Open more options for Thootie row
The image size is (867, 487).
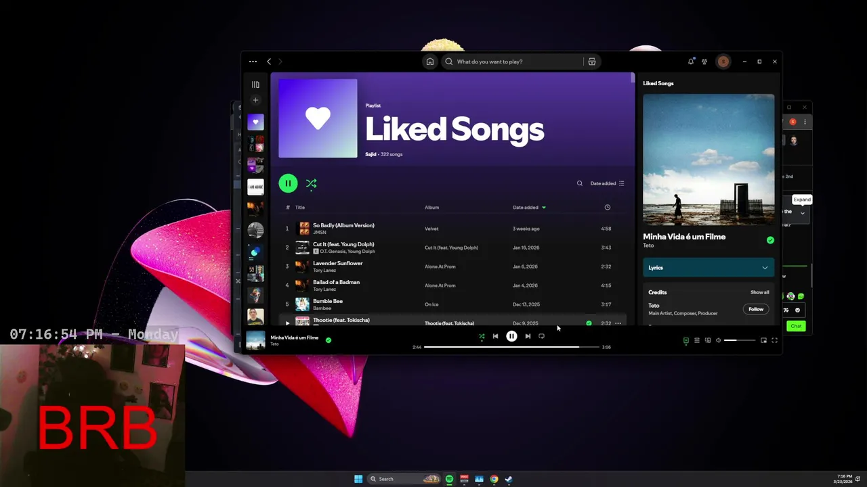point(618,323)
